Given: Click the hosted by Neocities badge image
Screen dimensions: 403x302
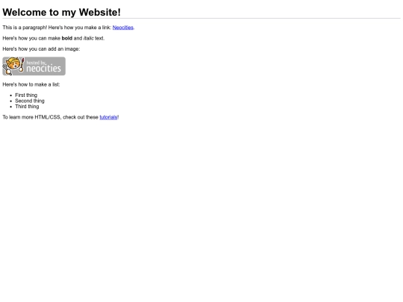Looking at the screenshot, I should [x=34, y=66].
